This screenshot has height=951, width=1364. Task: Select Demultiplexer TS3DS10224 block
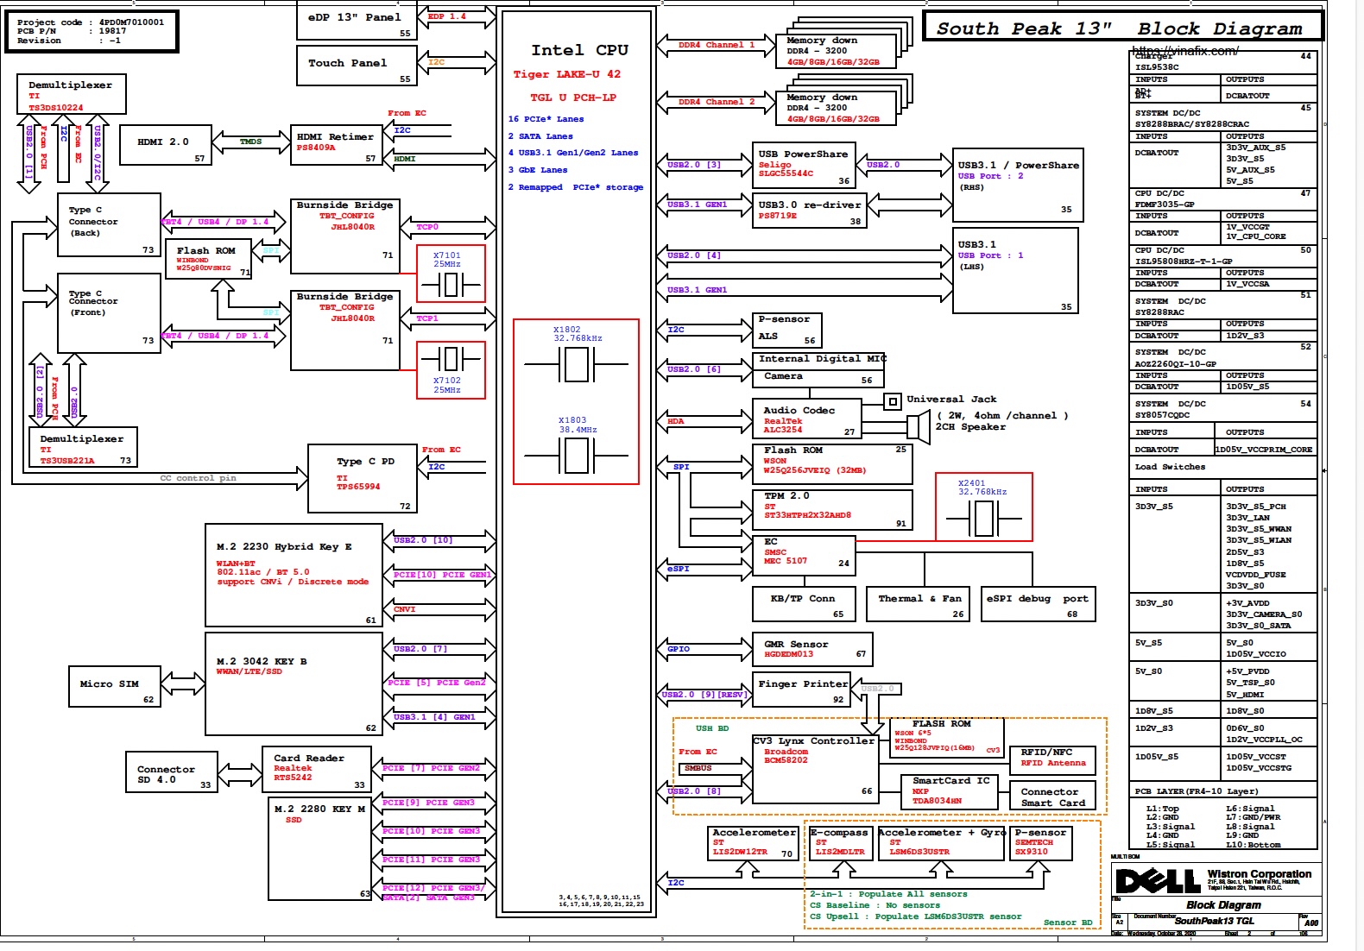pyautogui.click(x=72, y=94)
